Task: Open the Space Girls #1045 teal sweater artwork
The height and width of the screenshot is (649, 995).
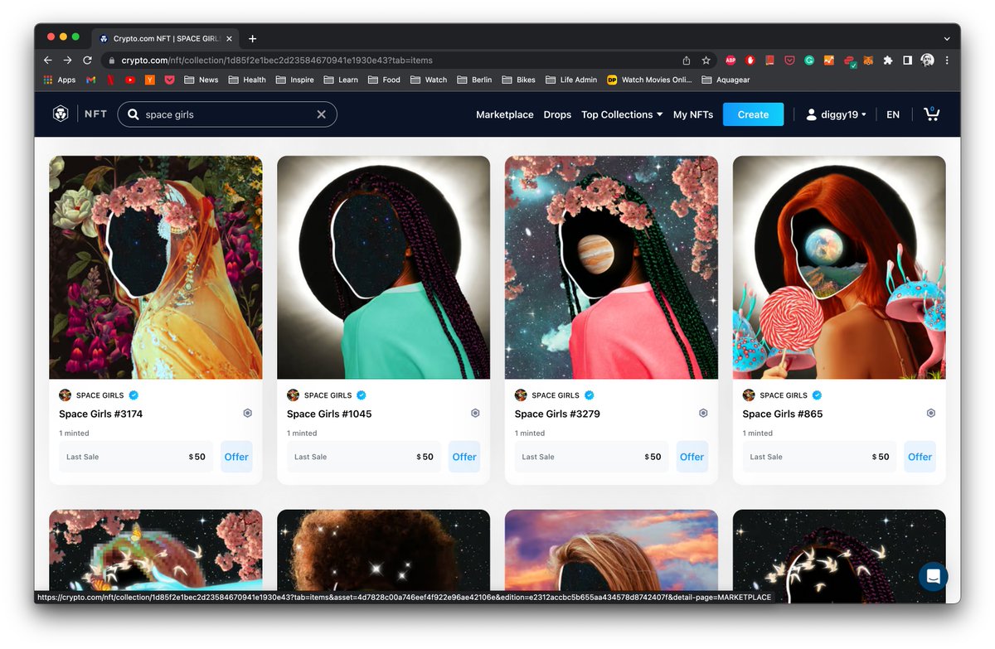Action: (x=383, y=267)
